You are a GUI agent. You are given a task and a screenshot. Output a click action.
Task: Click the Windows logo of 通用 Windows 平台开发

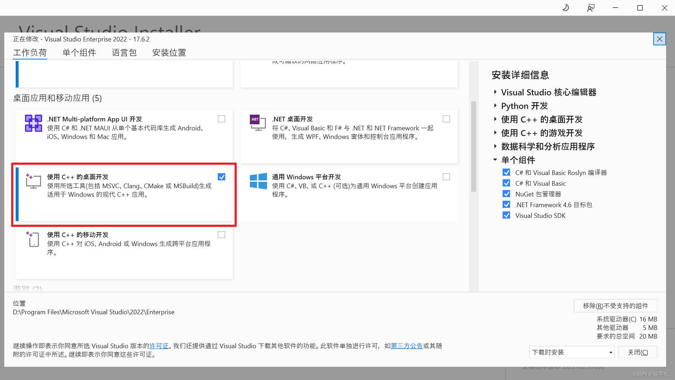coord(258,181)
